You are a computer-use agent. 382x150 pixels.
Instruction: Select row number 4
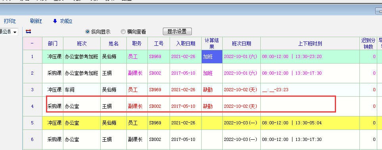[x=32, y=106]
